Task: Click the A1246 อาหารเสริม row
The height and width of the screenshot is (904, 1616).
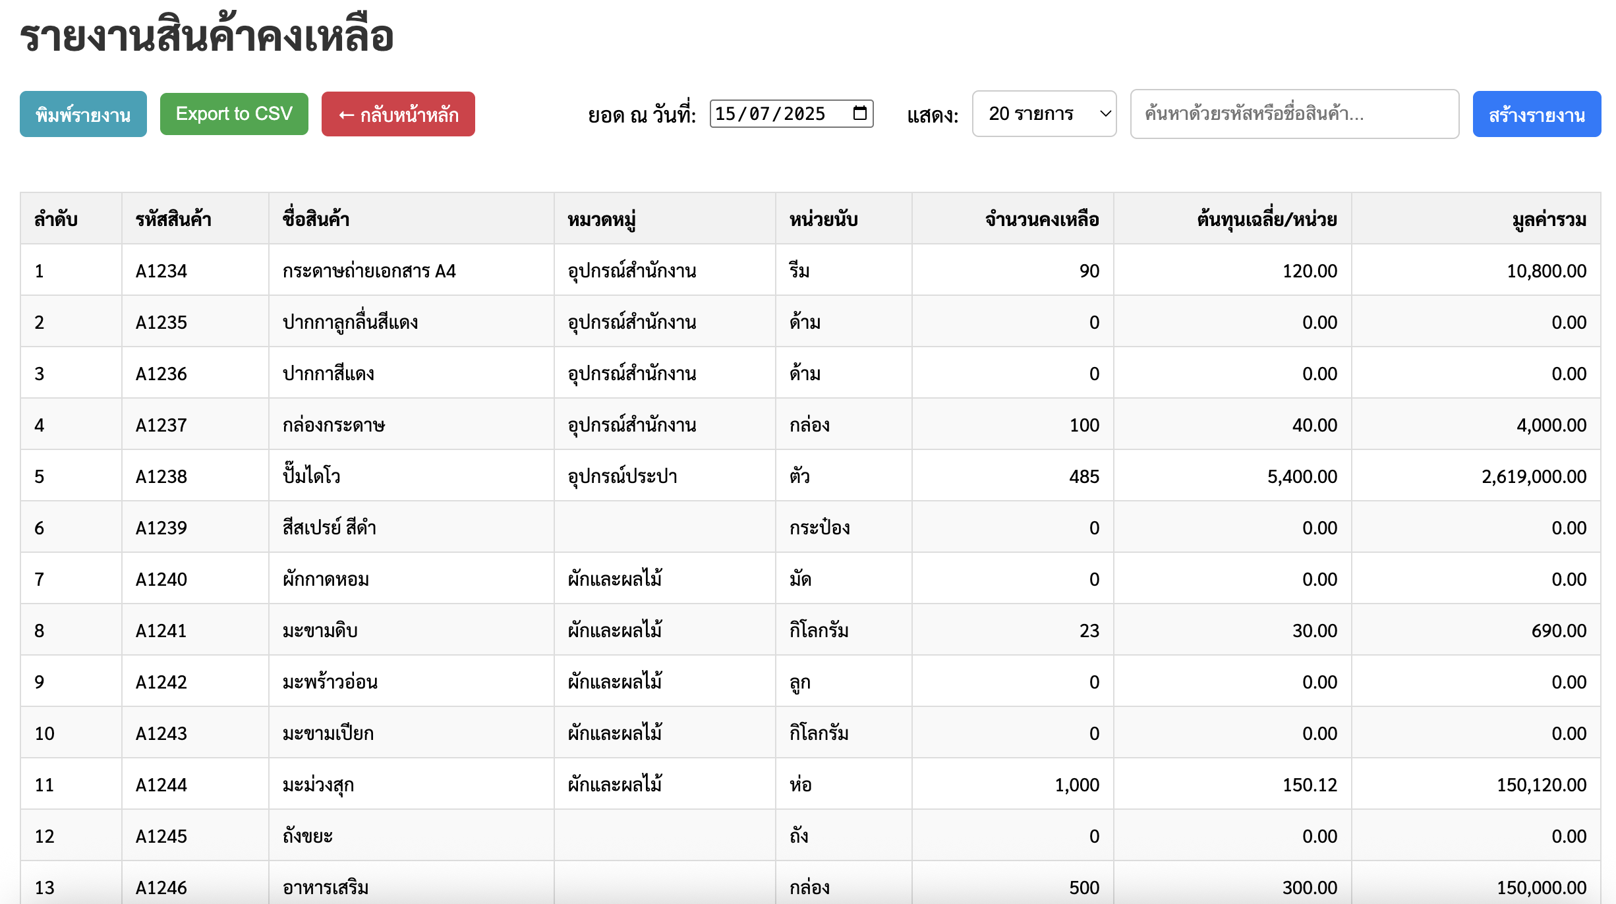Action: pyautogui.click(x=659, y=887)
